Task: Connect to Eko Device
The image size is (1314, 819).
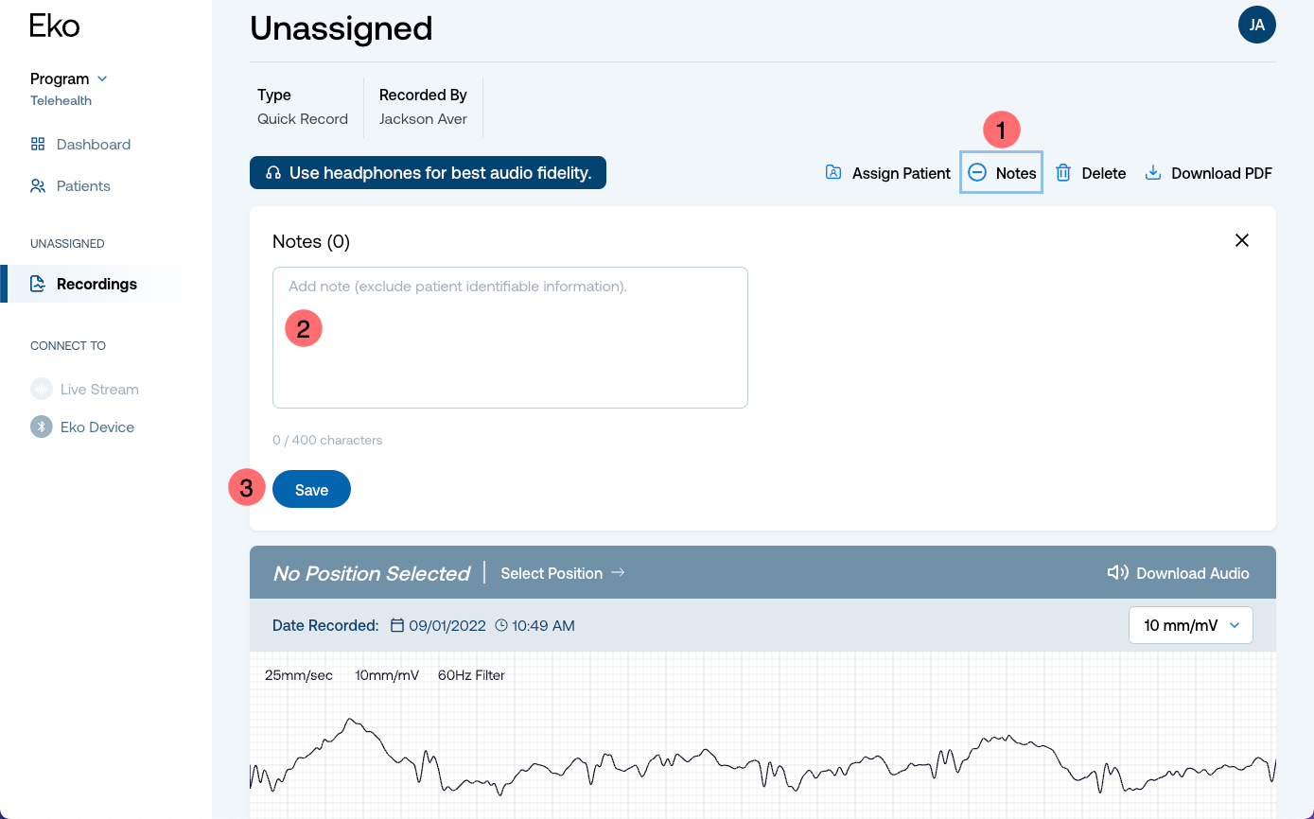Action: tap(82, 427)
